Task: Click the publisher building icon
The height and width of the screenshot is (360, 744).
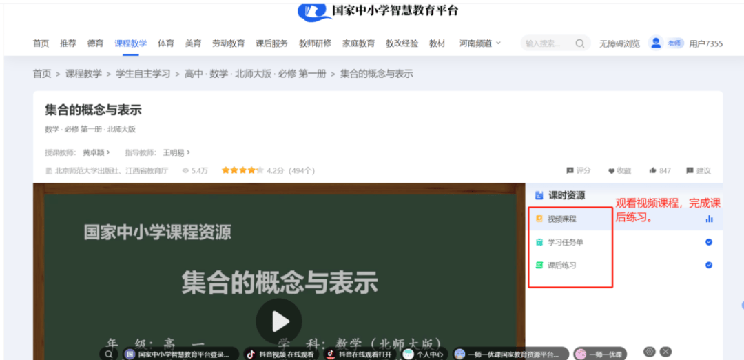Action: point(48,170)
